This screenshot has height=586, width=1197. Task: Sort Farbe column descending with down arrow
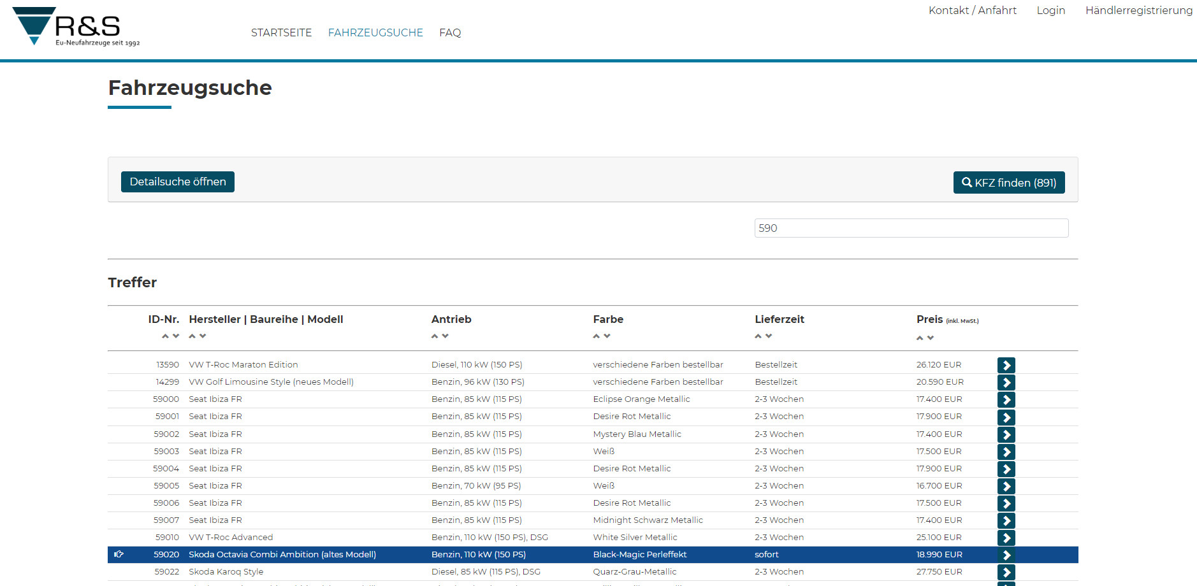(607, 336)
